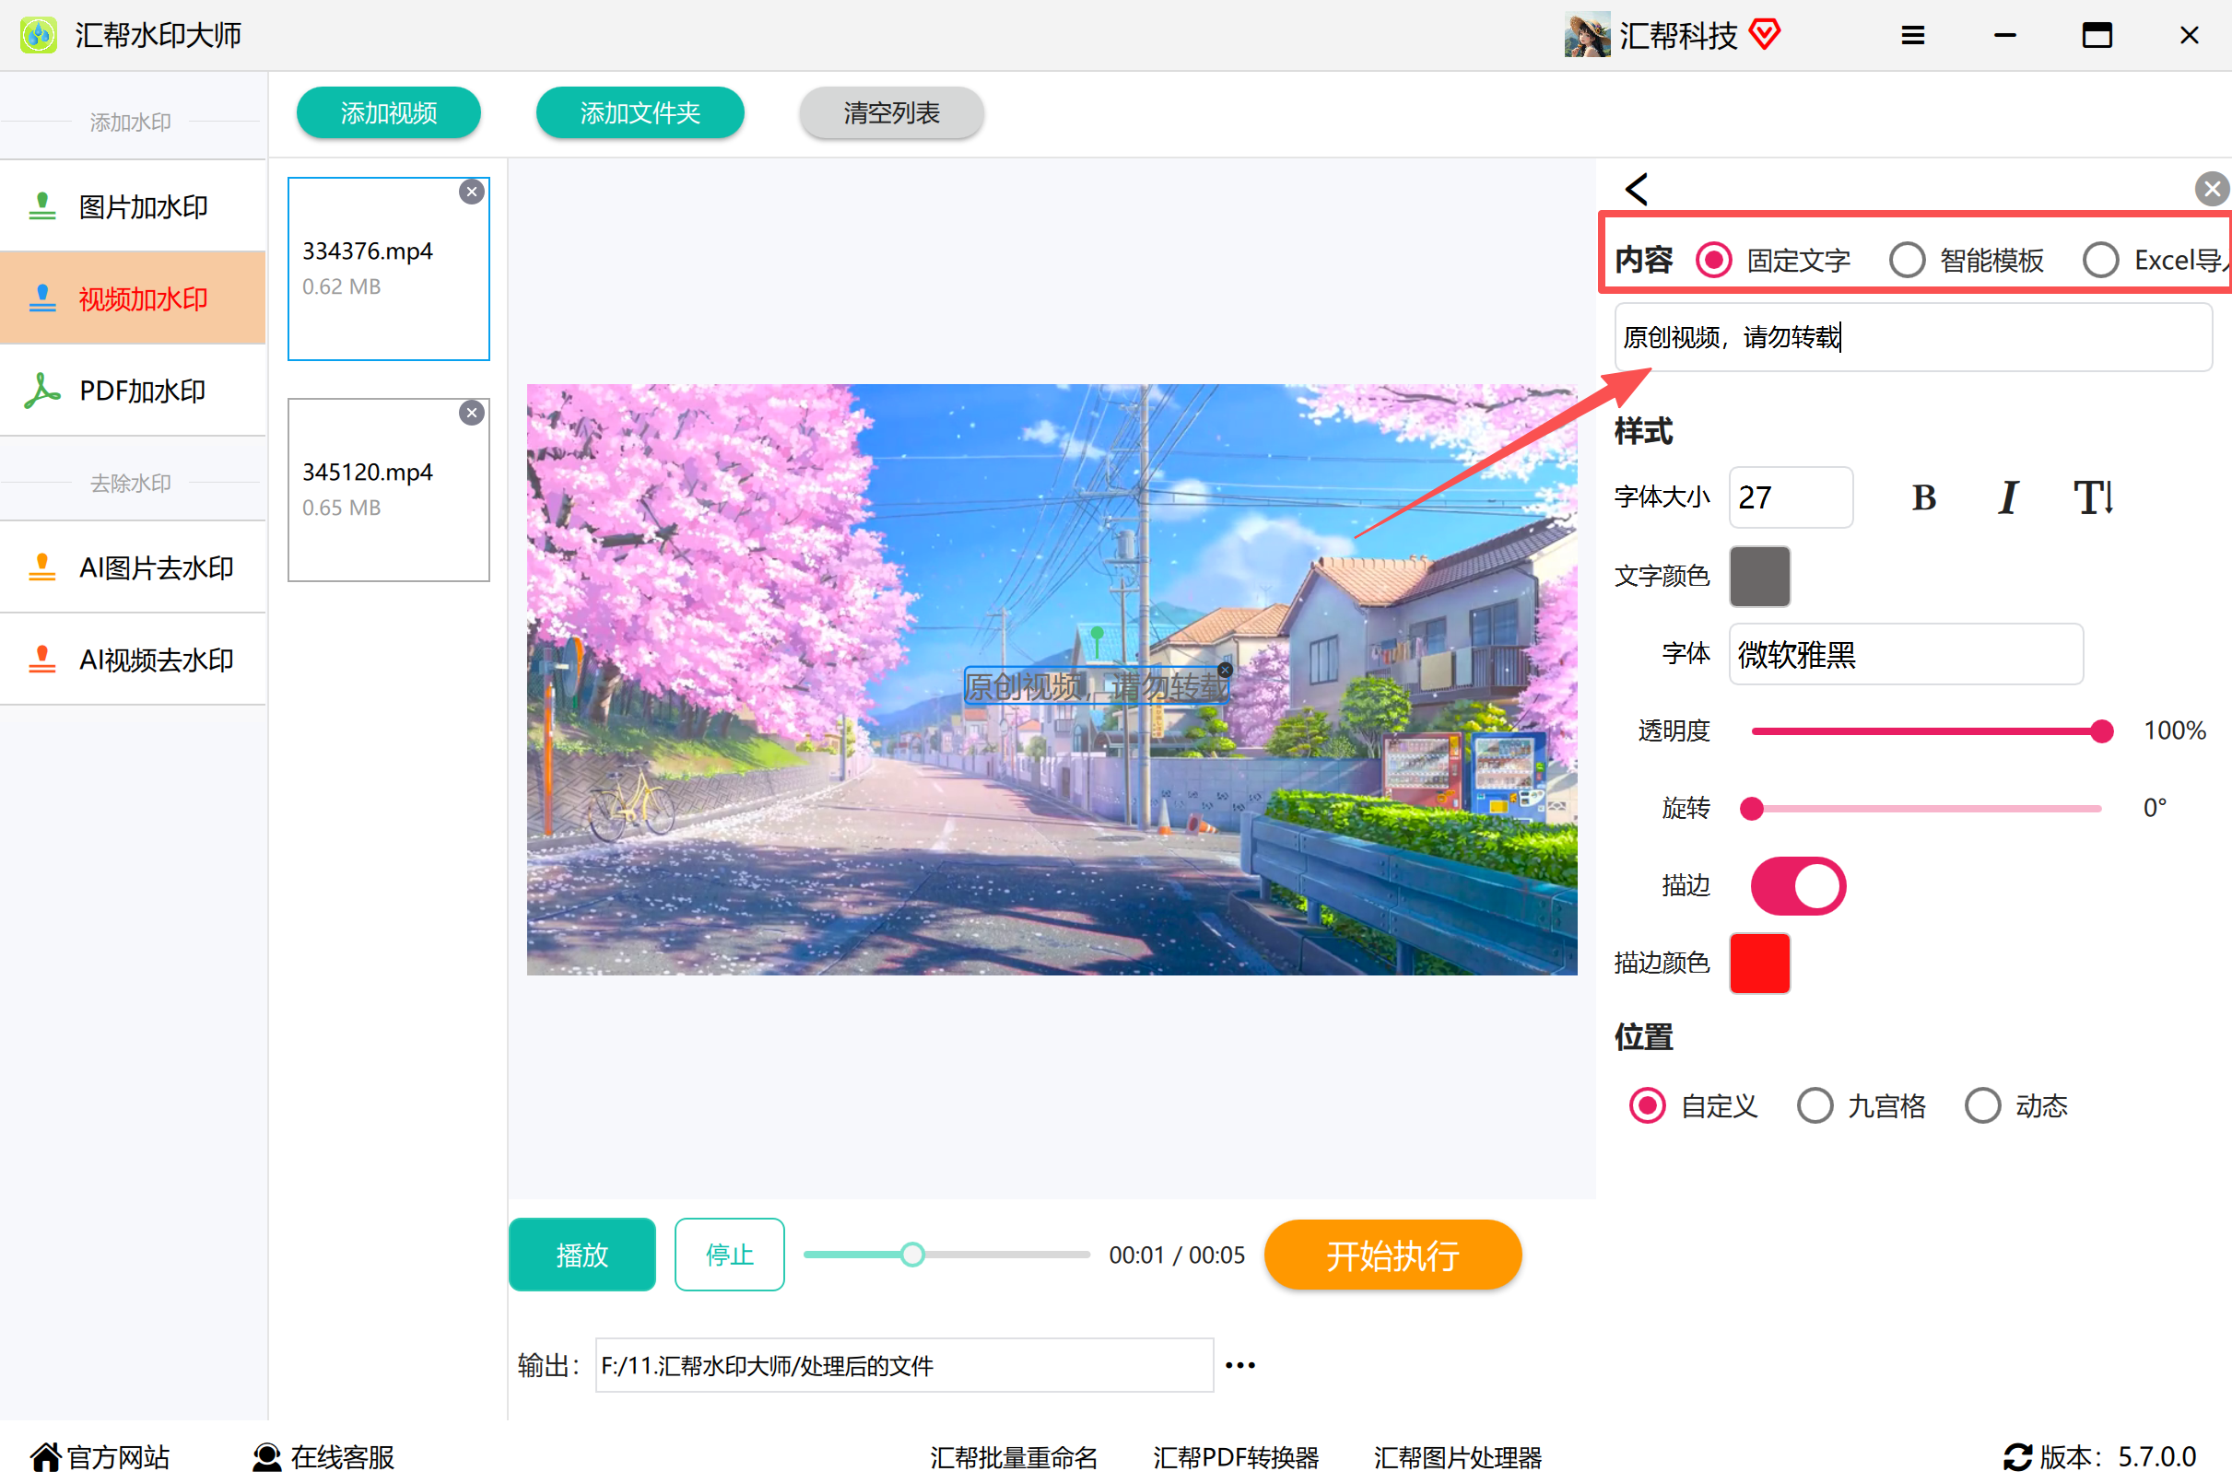
Task: Click the AI图片去水印 stamp icon
Action: [x=41, y=567]
